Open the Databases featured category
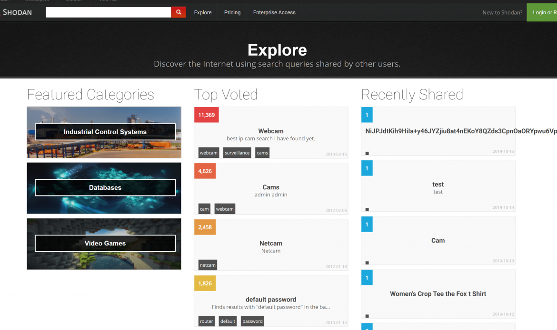The image size is (557, 330). point(105,188)
